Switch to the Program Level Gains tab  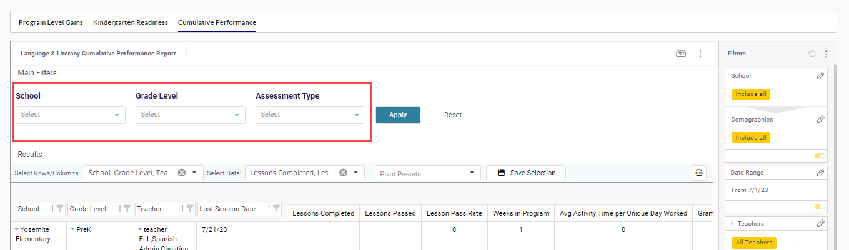(51, 22)
